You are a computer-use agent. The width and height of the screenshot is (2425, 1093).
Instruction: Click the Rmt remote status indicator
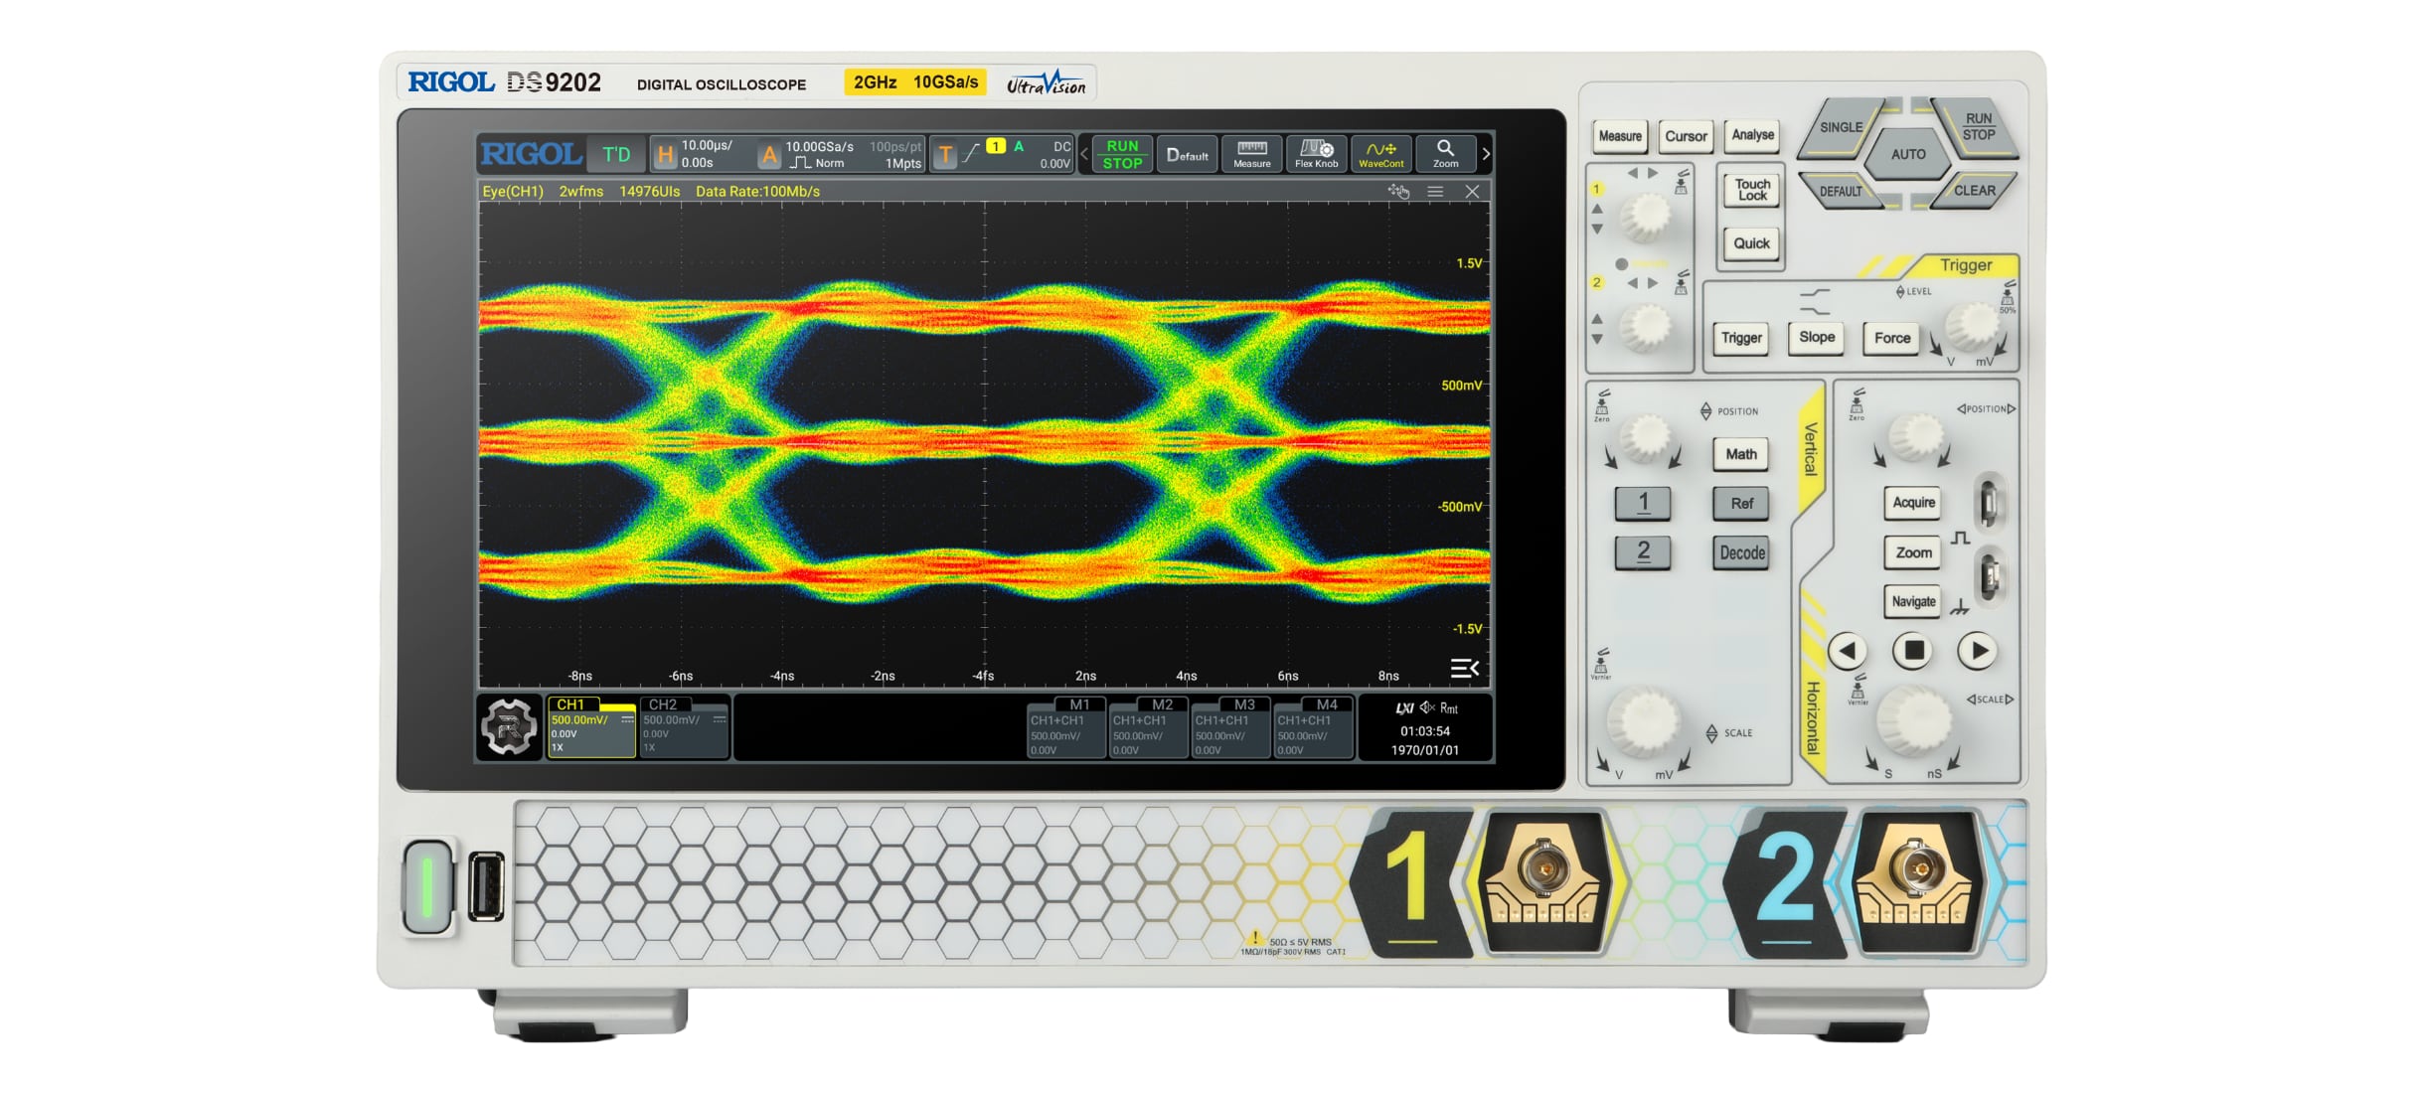click(x=1449, y=708)
